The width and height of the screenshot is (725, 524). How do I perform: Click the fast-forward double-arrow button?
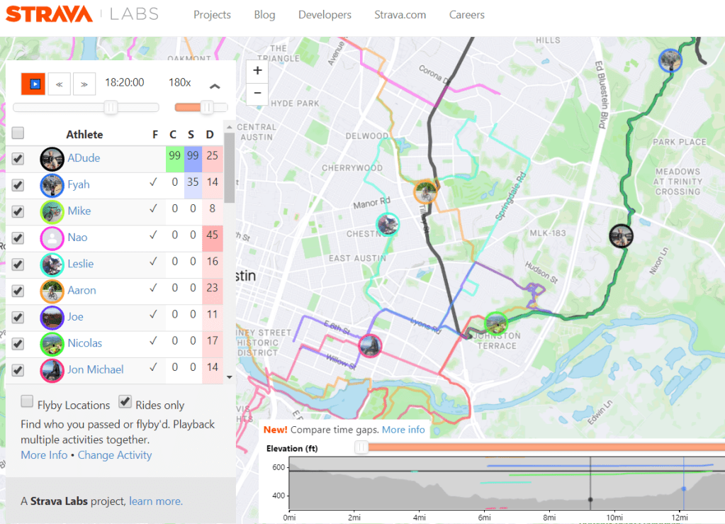84,84
